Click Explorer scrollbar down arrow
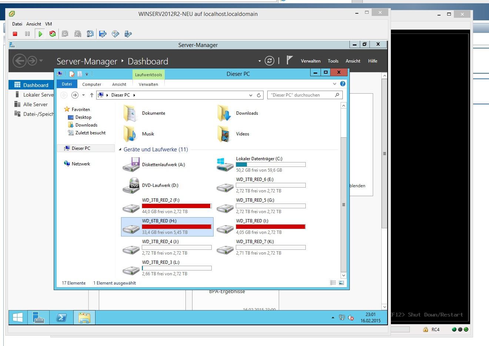489x346 pixels. pos(344,275)
